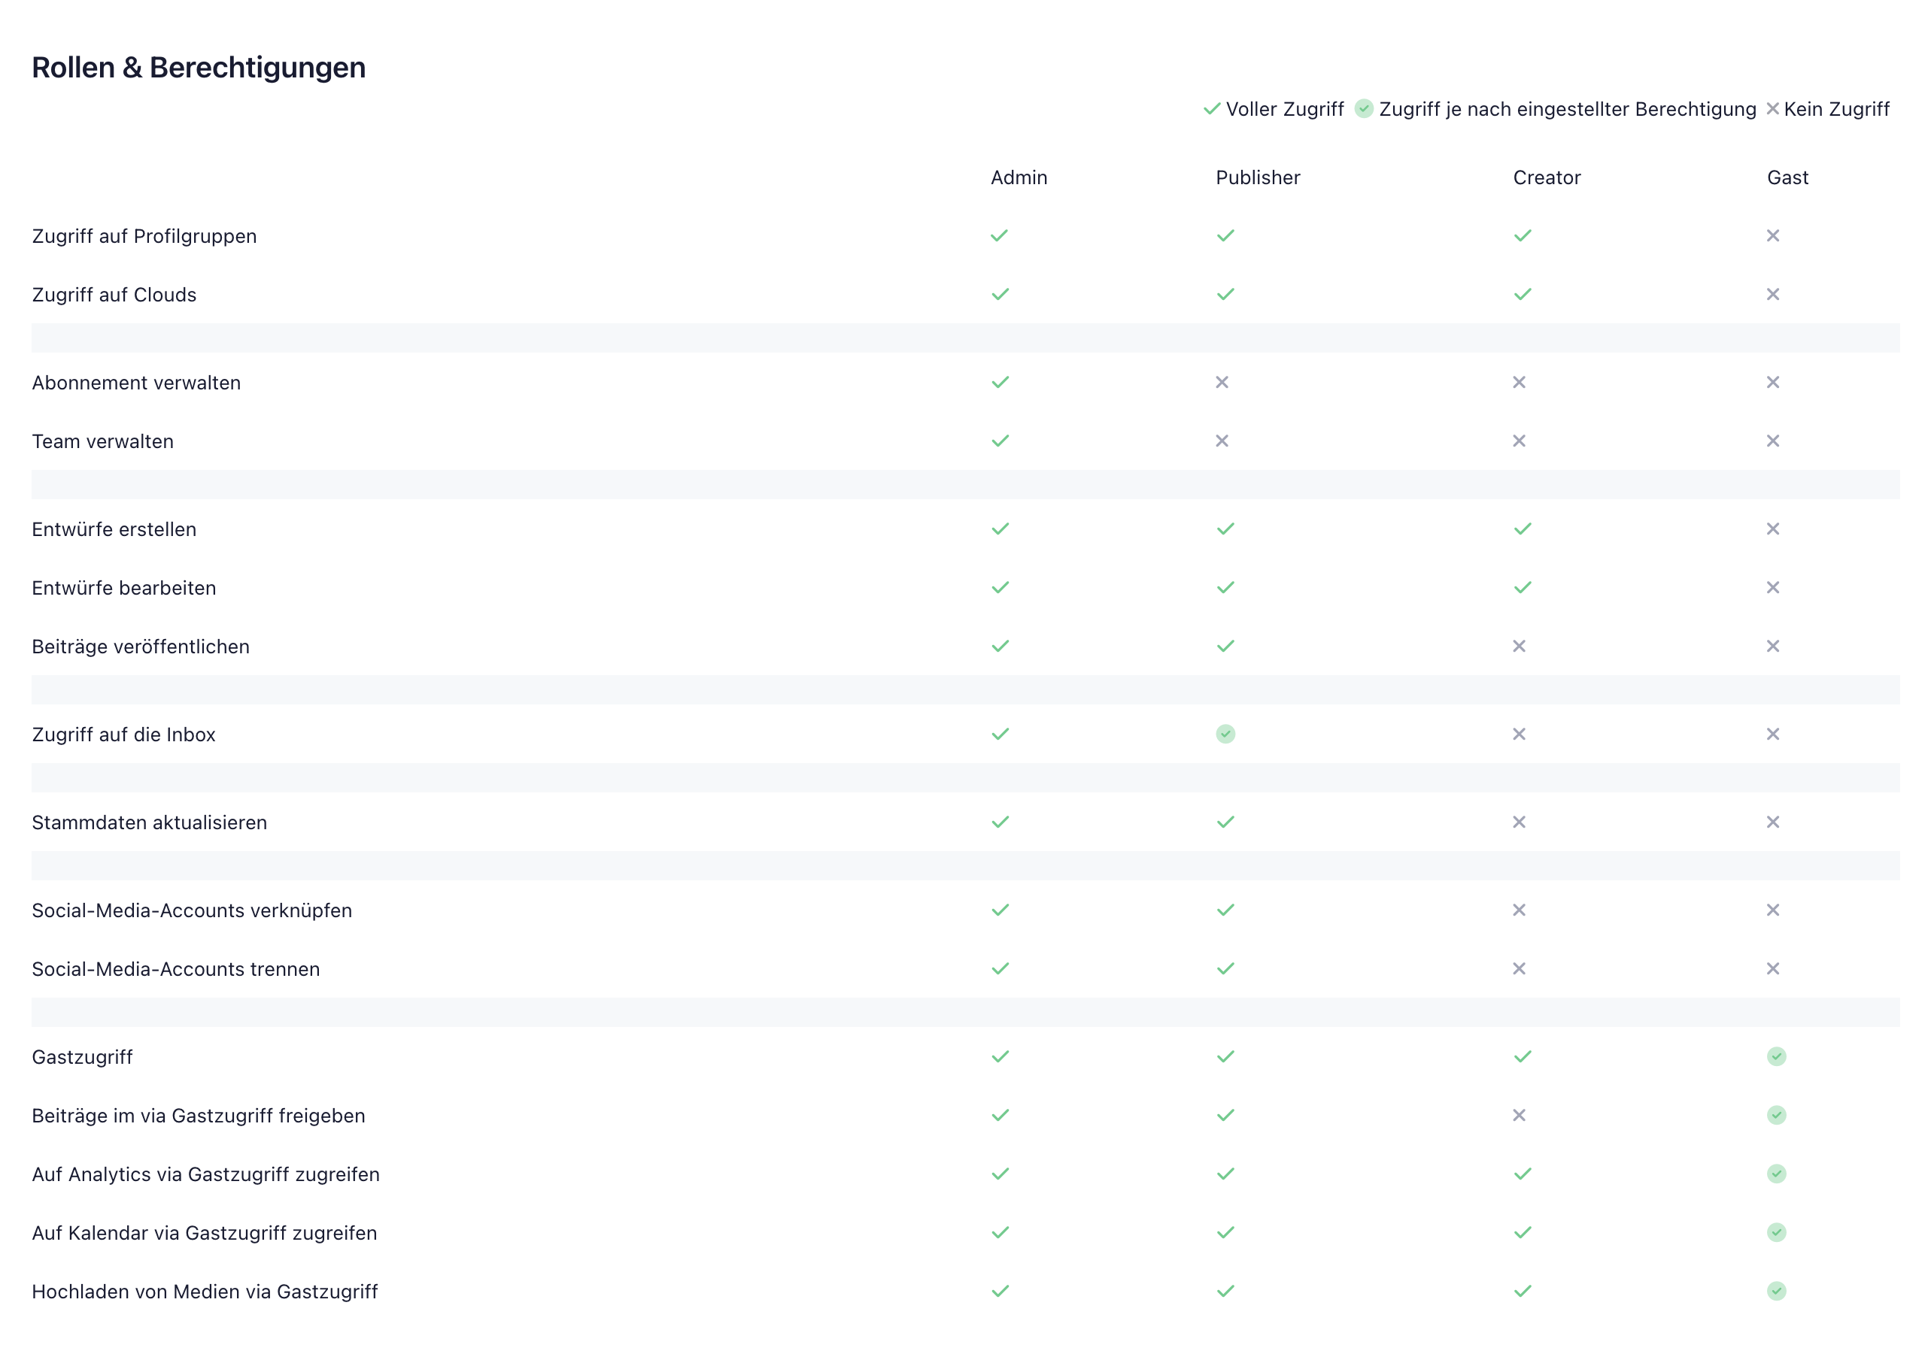The image size is (1928, 1360).
Task: Click the Admin column header
Action: (x=1019, y=178)
